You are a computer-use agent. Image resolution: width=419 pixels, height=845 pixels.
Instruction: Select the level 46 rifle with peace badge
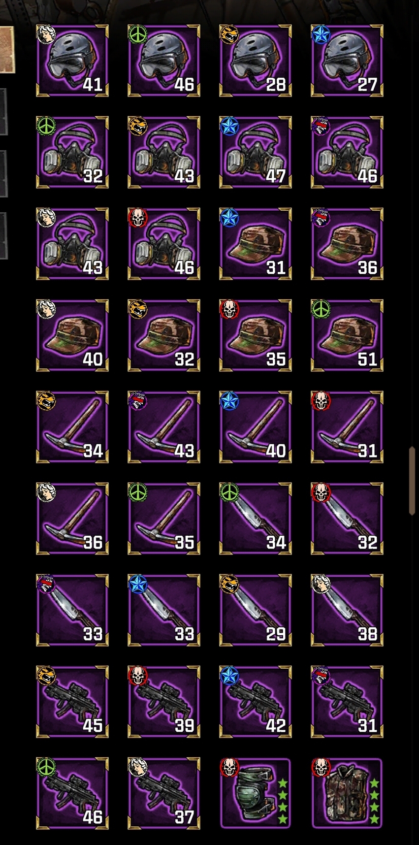(72, 793)
